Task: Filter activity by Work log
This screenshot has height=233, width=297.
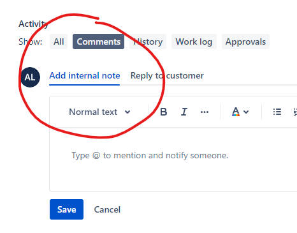Action: click(x=194, y=41)
